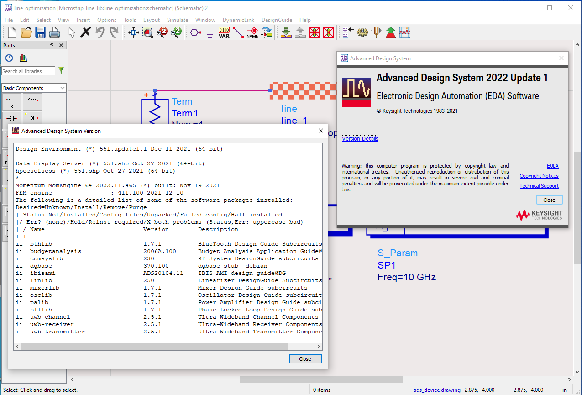582x395 pixels.
Task: Open a file with the folder icon
Action: click(x=26, y=32)
